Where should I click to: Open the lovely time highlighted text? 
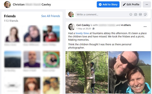pyautogui.click(x=82, y=33)
